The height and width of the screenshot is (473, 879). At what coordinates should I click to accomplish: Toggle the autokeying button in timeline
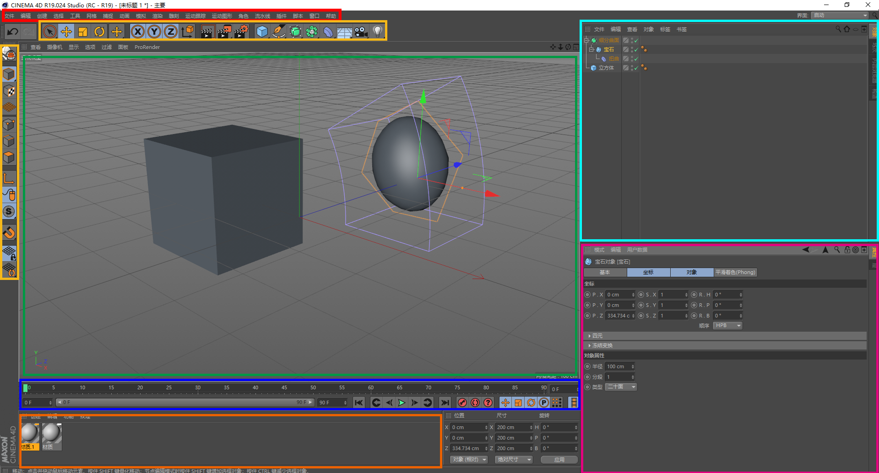pos(475,403)
